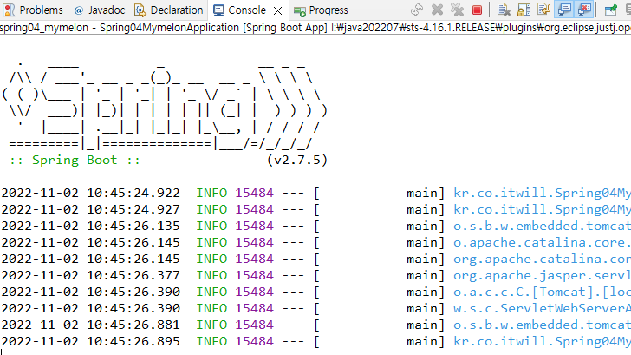Open the o.a.c.c.C.[Tomcat] logger link
Viewport: 631px width, 355px height.
pyautogui.click(x=542, y=292)
